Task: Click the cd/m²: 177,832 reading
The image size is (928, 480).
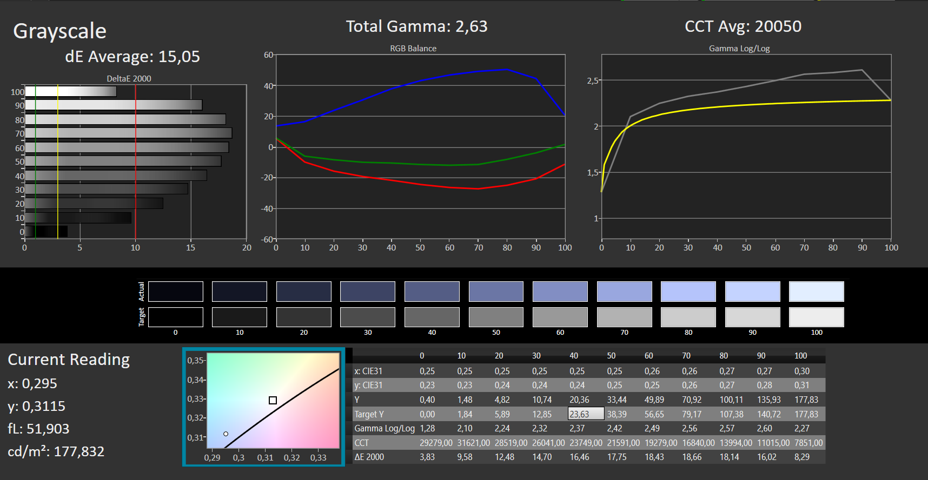Action: point(56,451)
